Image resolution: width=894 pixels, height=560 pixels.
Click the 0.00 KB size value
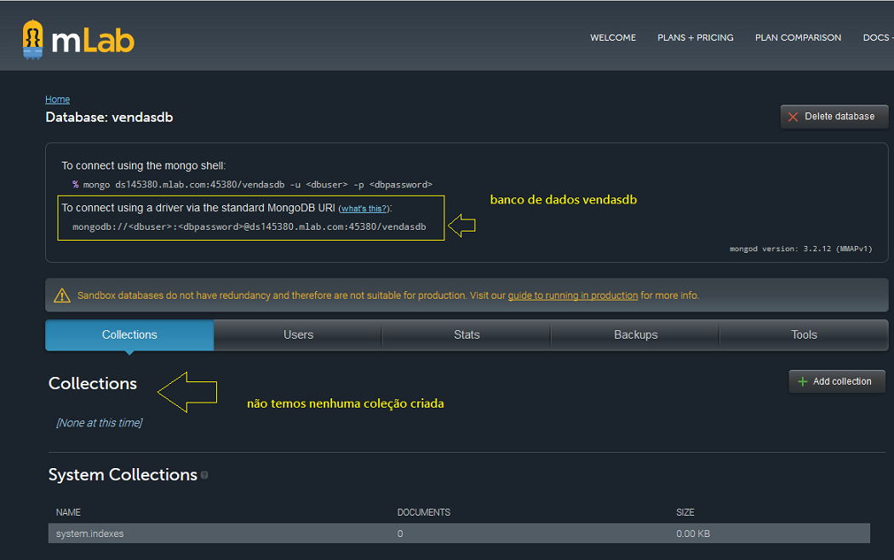coord(693,534)
